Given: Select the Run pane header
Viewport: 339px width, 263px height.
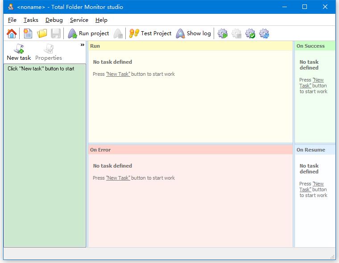Looking at the screenshot, I should point(190,46).
